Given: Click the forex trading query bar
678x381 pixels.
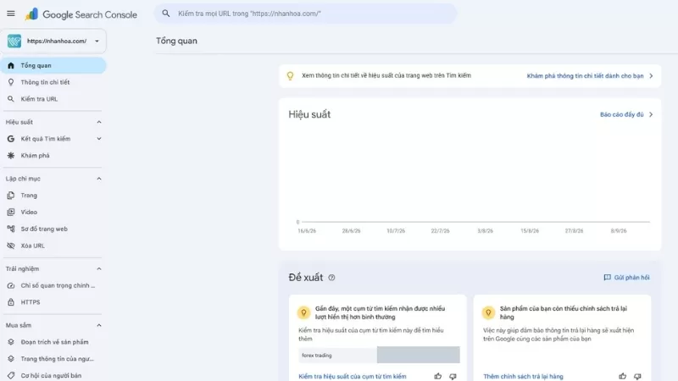Looking at the screenshot, I should pos(379,355).
